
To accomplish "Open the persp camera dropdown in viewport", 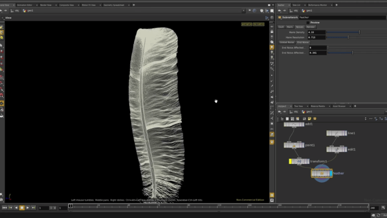I will pyautogui.click(x=246, y=24).
